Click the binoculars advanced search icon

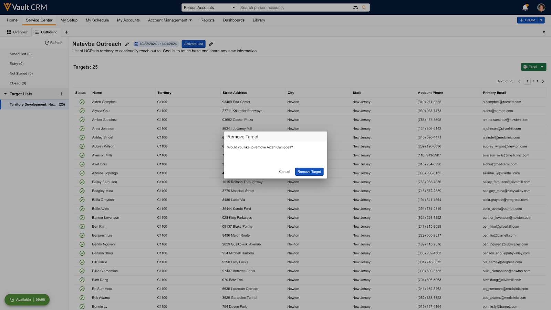(x=355, y=8)
